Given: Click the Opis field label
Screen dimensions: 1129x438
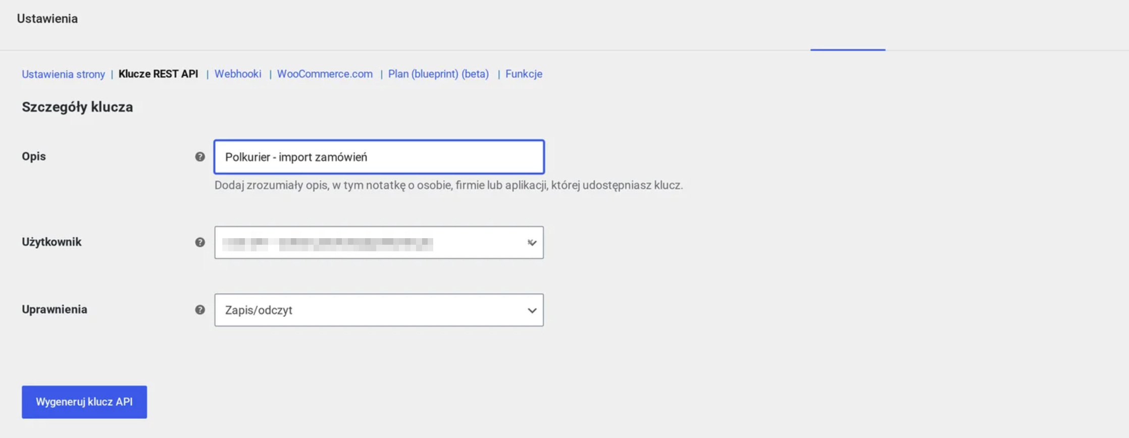Looking at the screenshot, I should tap(34, 156).
